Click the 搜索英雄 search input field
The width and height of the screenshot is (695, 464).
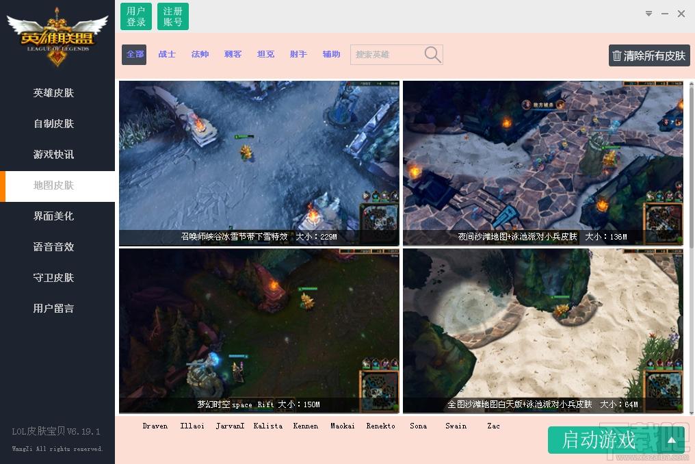coord(386,55)
